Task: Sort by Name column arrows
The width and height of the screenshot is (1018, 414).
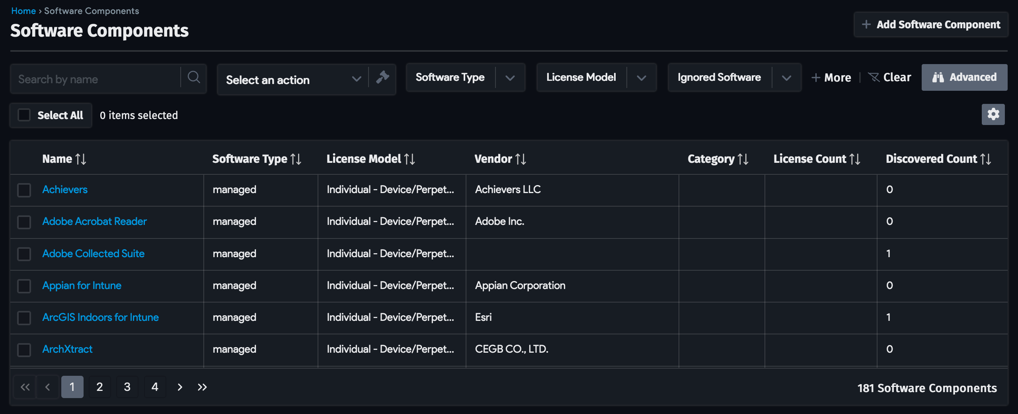Action: [x=81, y=159]
